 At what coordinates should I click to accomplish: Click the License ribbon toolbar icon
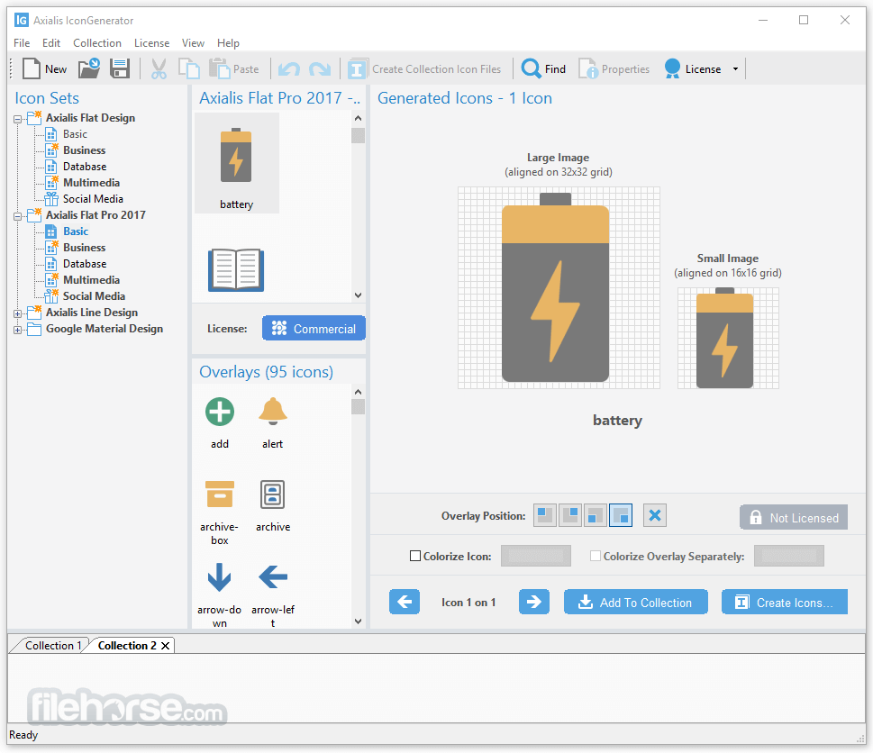tap(673, 69)
